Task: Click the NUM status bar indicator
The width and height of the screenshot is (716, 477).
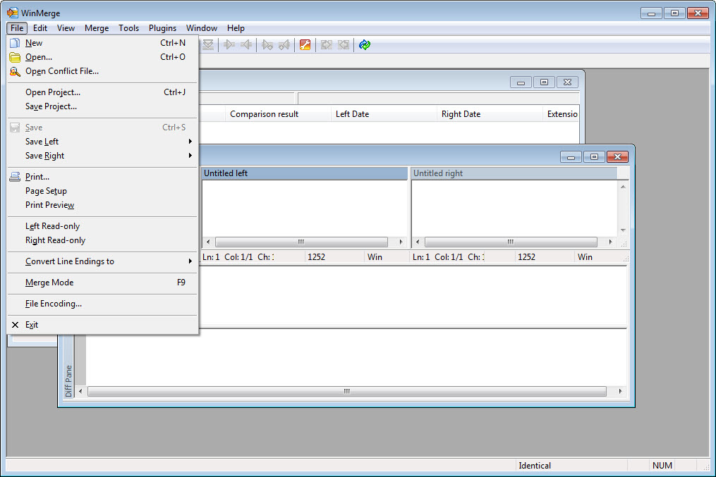Action: tap(662, 466)
